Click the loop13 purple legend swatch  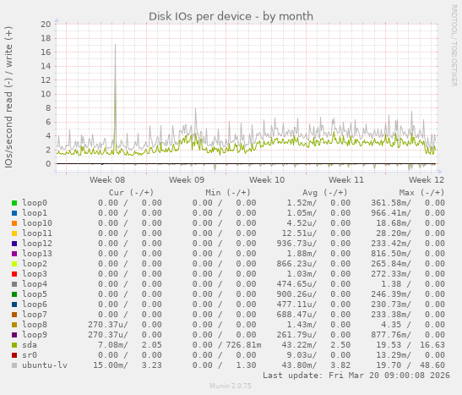[14, 254]
